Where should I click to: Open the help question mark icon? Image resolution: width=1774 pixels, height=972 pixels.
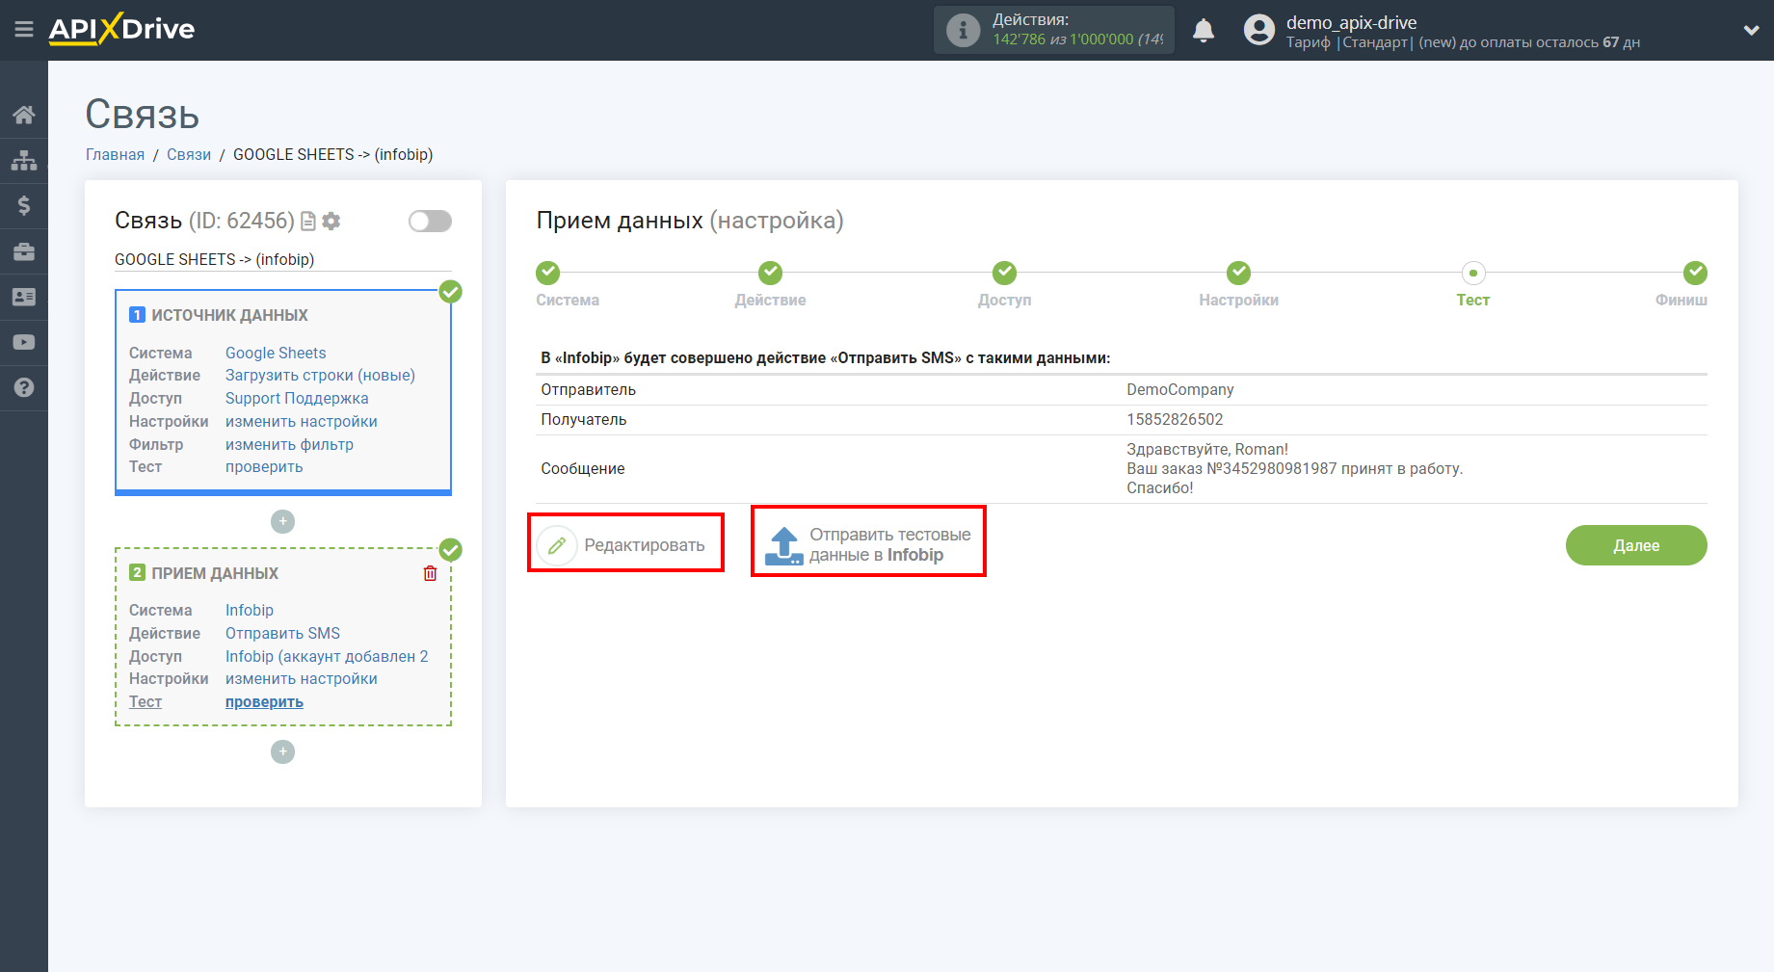tap(24, 387)
